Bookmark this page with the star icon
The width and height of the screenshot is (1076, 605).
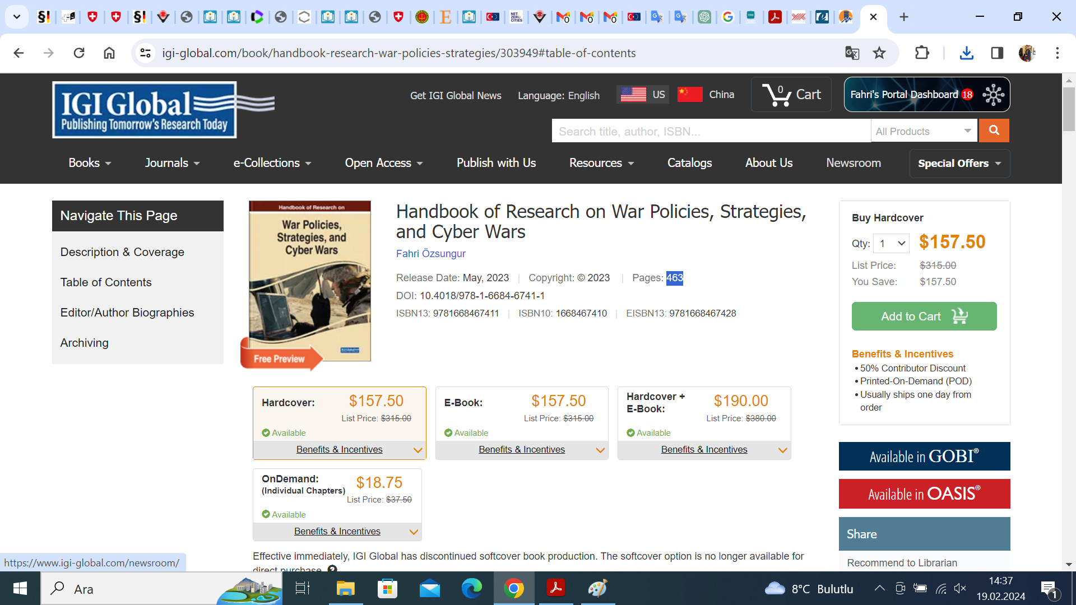[x=879, y=53]
